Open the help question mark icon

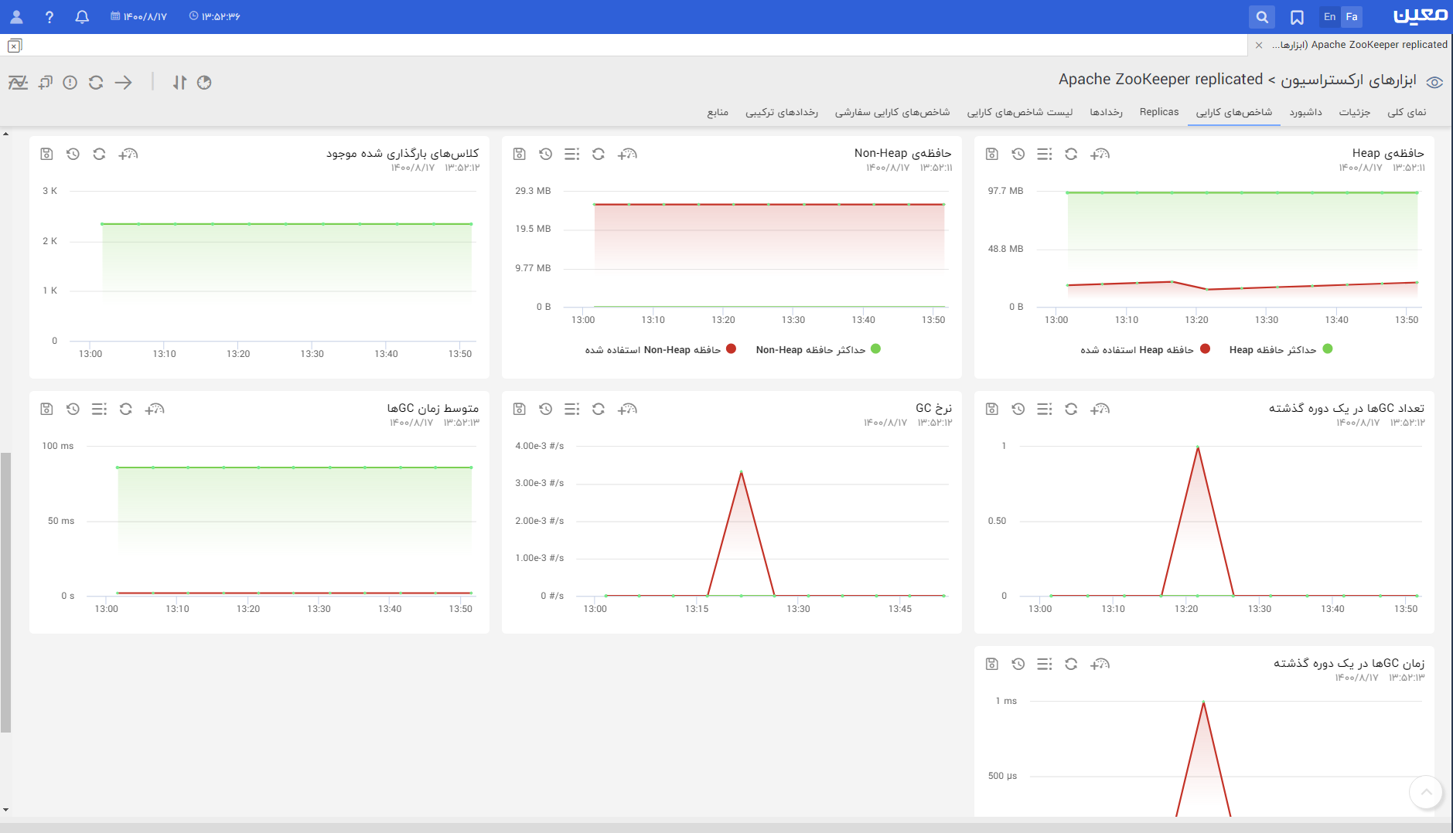coord(49,16)
